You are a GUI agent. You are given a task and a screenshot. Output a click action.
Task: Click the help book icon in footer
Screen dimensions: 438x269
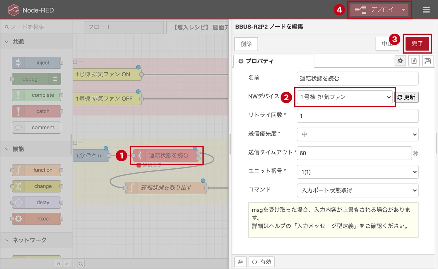(x=240, y=262)
